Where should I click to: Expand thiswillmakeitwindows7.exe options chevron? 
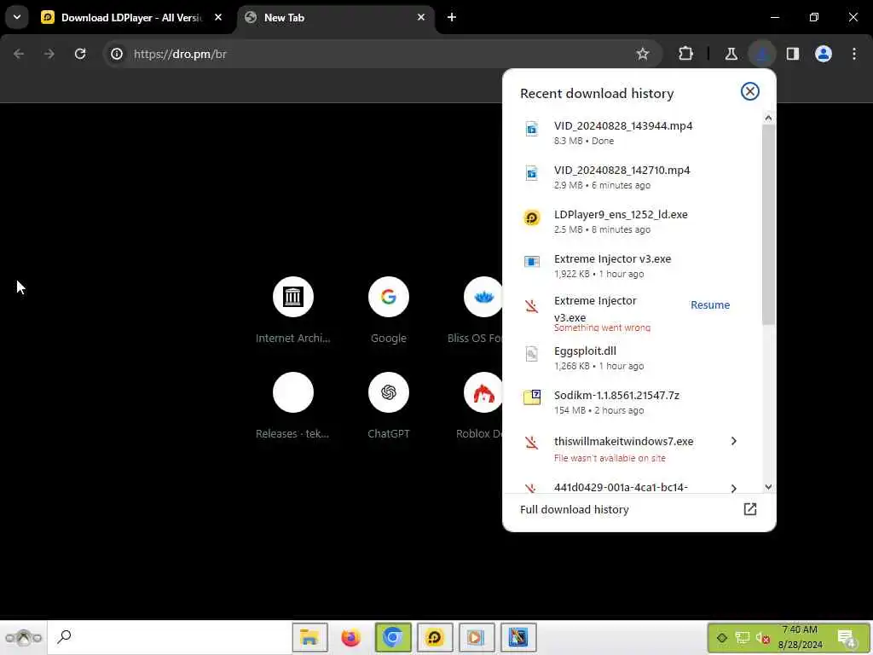click(734, 441)
